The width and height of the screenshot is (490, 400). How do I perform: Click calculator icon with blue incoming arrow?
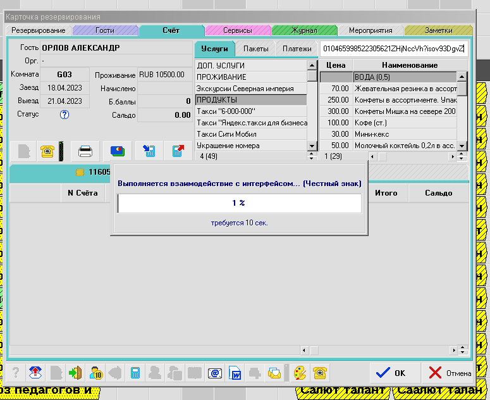[149, 151]
